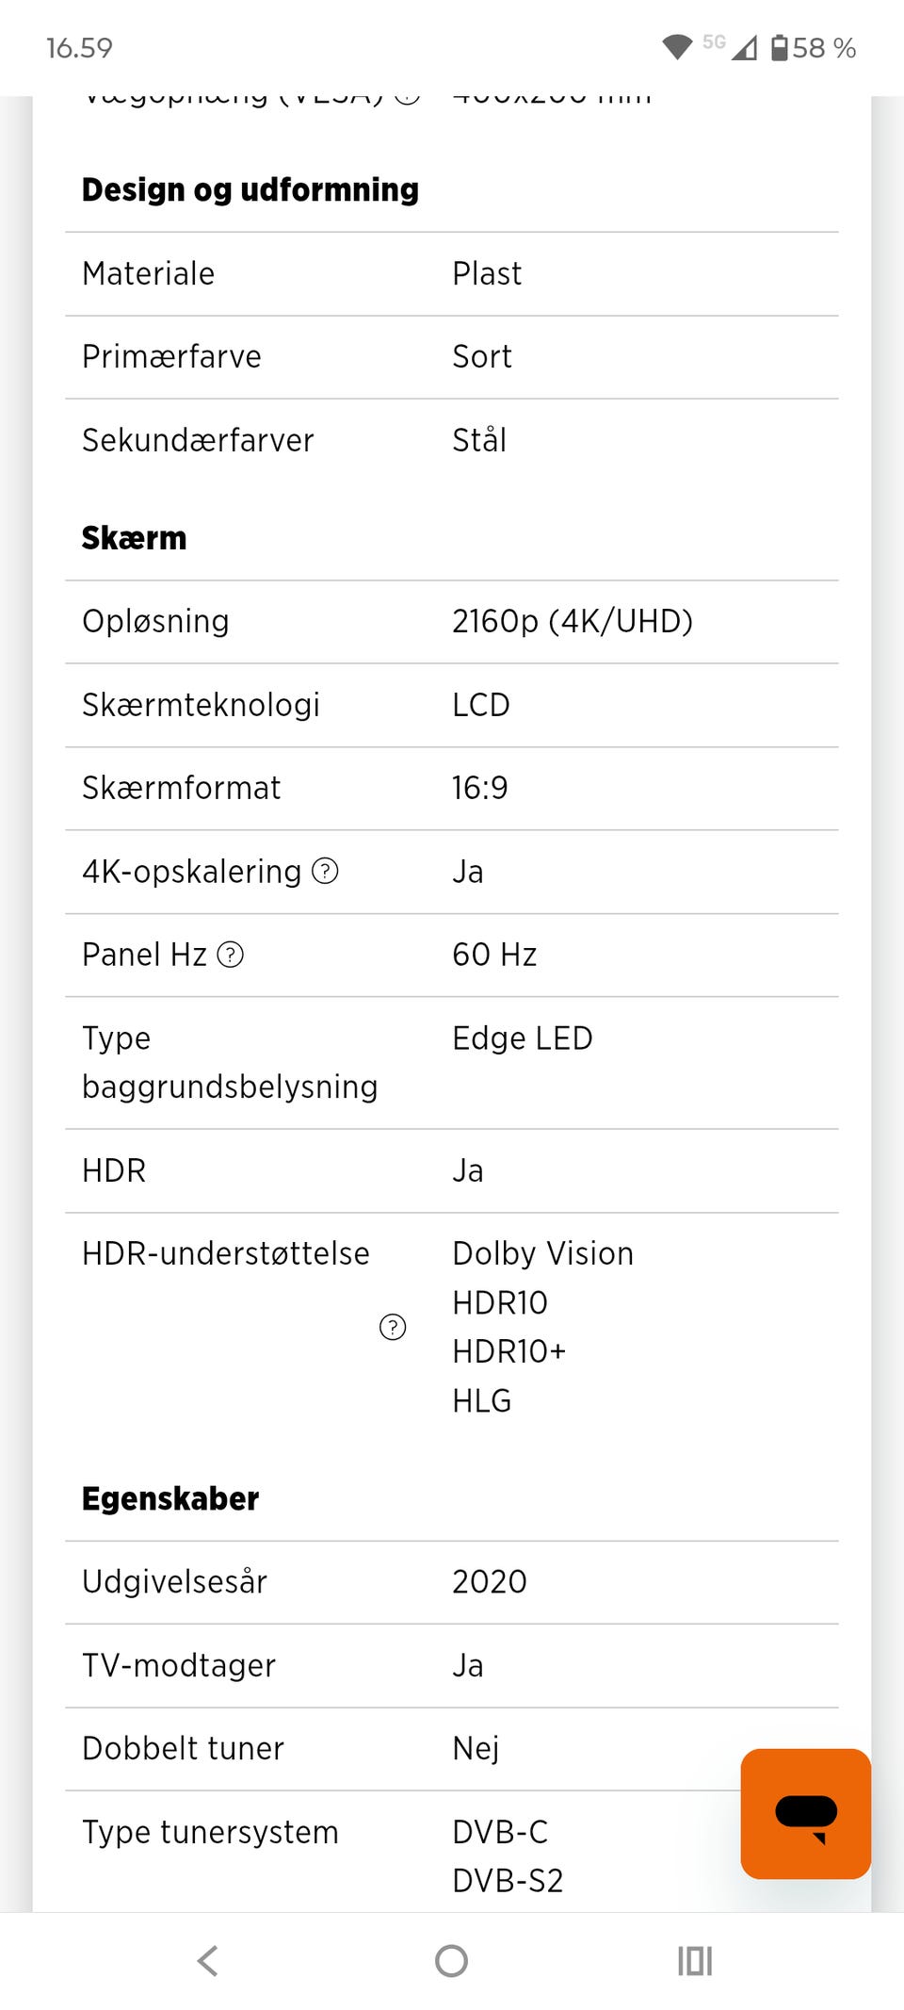
Task: Tap the 'Skærm' section heading
Action: pos(135,538)
